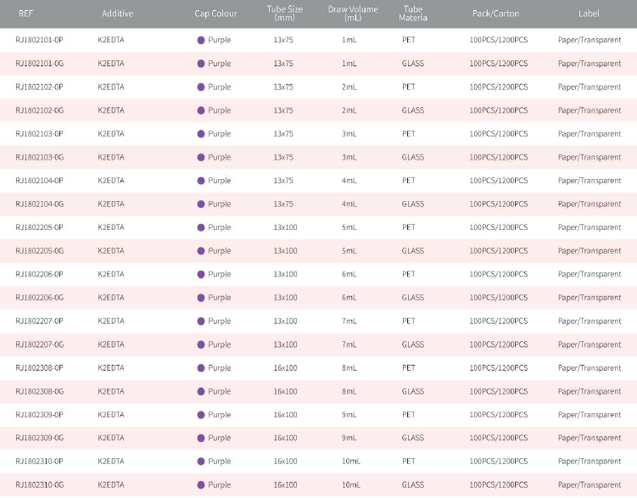
Task: Select reference code RJ1802102-0P
Action: [39, 87]
